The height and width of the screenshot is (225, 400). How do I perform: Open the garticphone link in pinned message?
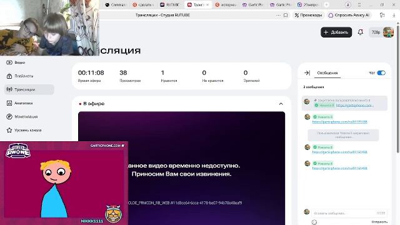click(x=354, y=106)
